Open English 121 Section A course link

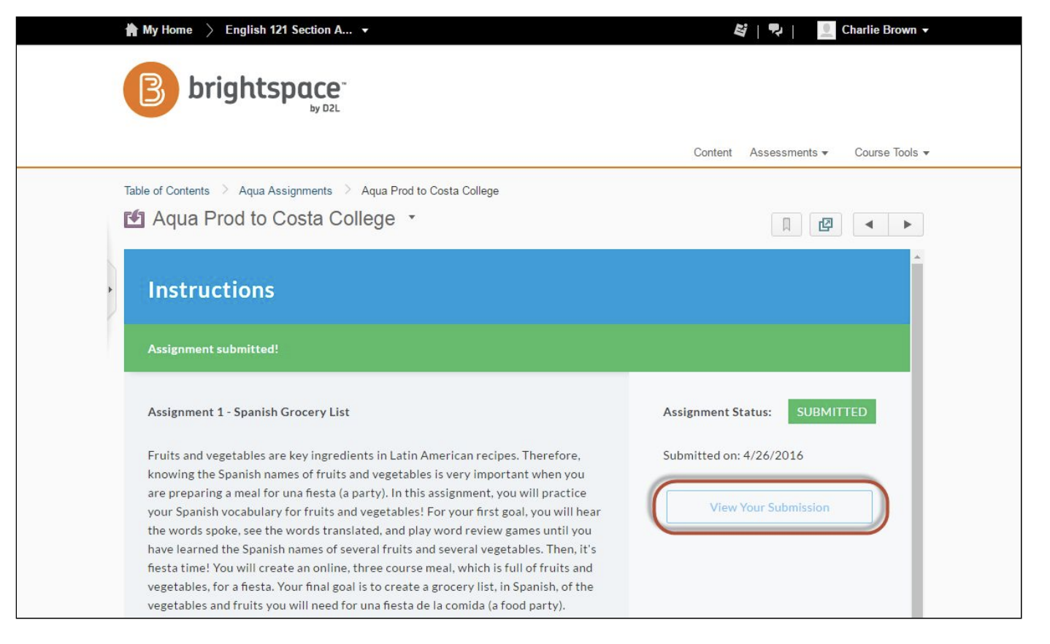click(x=288, y=30)
